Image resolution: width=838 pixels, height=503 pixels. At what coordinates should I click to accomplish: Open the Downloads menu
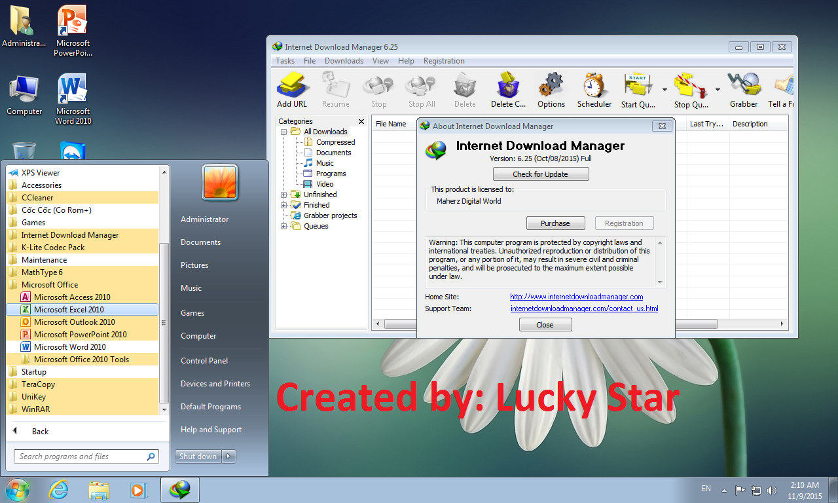click(x=344, y=61)
